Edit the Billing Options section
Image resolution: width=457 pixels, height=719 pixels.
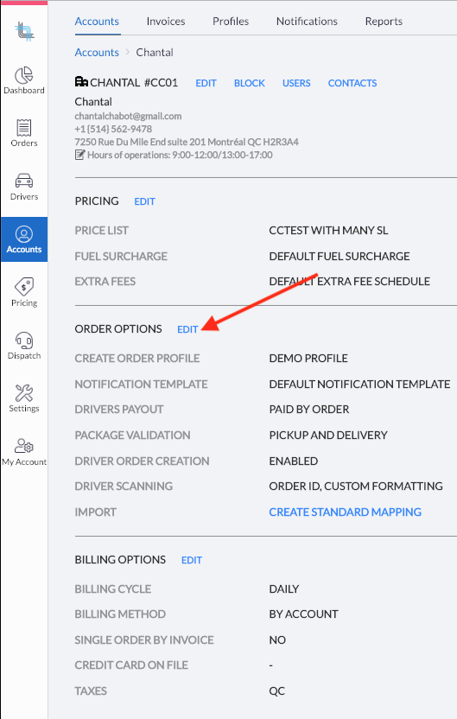(x=192, y=560)
